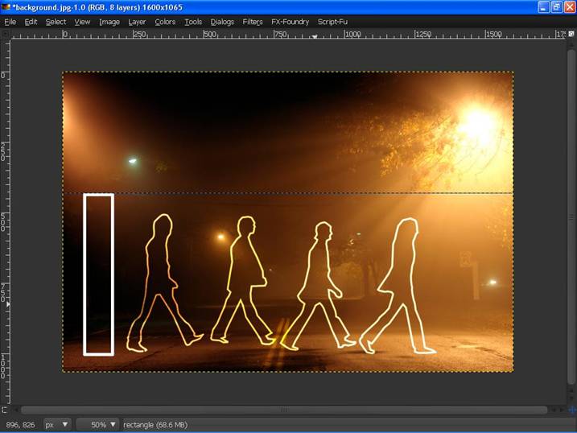Open the 50% zoom dropdown

pyautogui.click(x=97, y=424)
